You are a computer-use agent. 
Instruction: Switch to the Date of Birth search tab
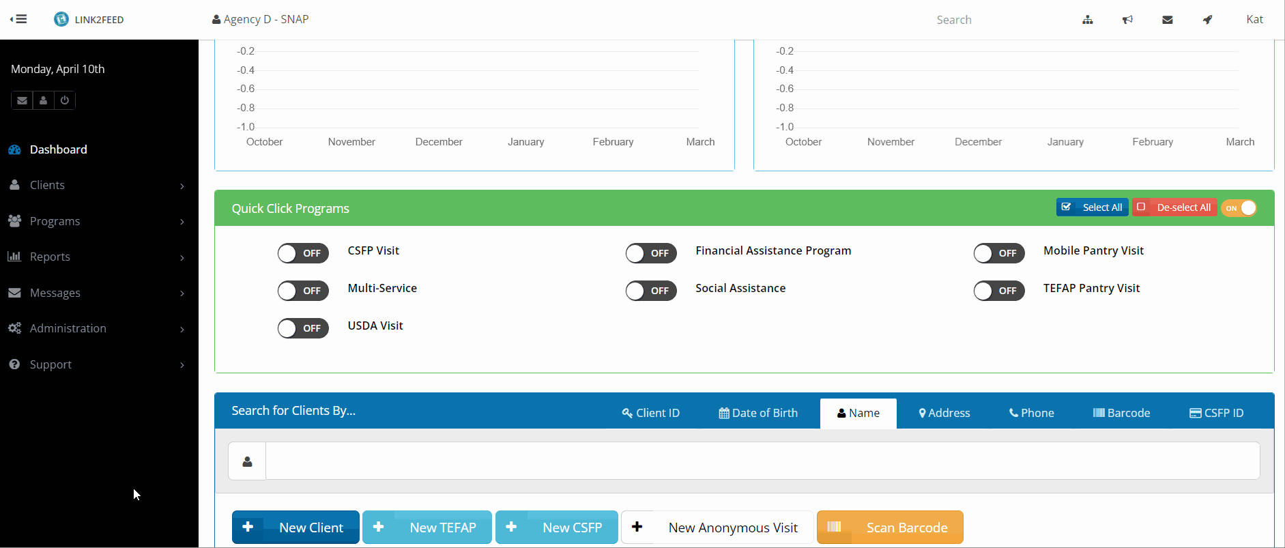tap(758, 413)
